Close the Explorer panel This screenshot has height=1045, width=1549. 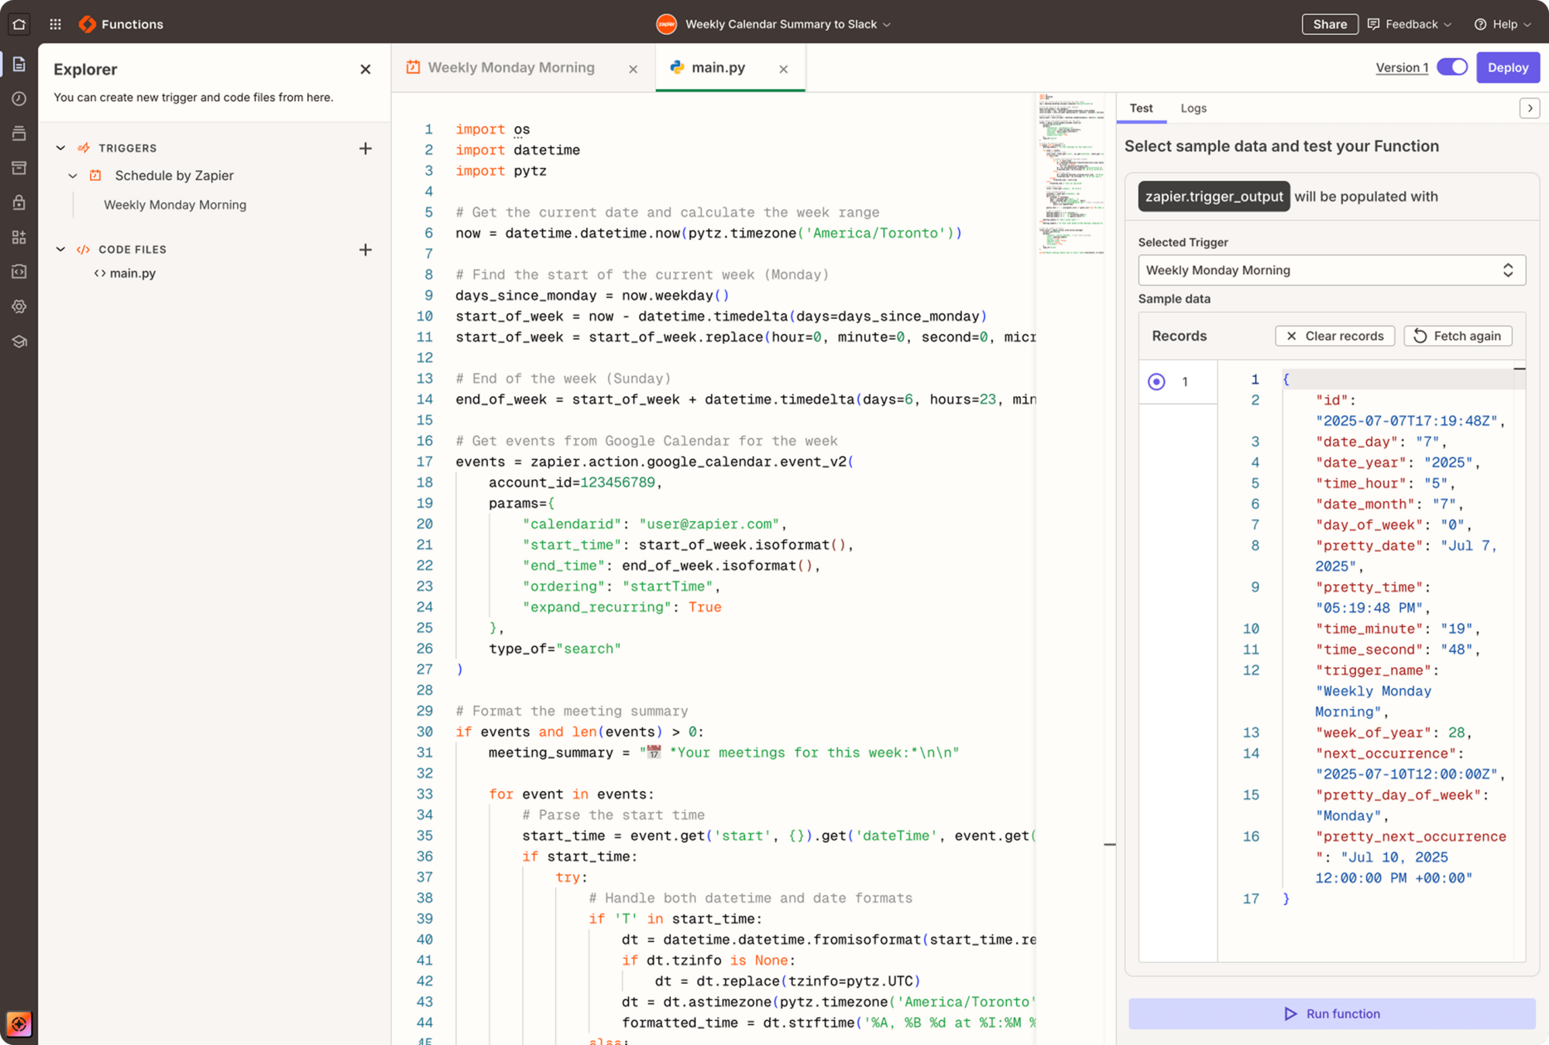[366, 70]
